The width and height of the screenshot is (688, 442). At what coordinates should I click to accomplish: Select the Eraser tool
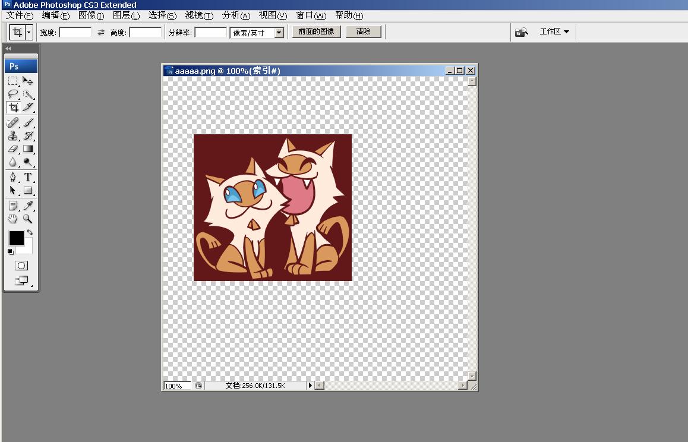pos(12,149)
